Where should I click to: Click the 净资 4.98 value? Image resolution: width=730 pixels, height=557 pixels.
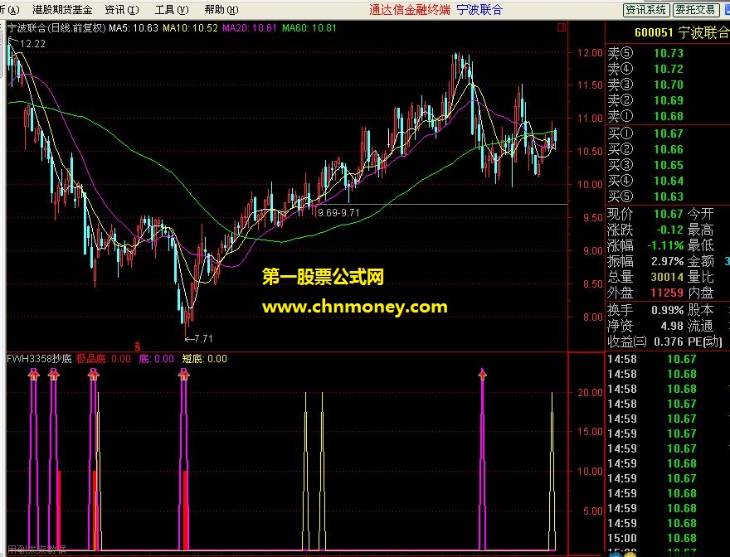[671, 326]
